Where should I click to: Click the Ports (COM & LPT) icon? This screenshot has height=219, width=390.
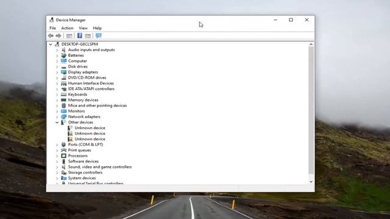[63, 145]
